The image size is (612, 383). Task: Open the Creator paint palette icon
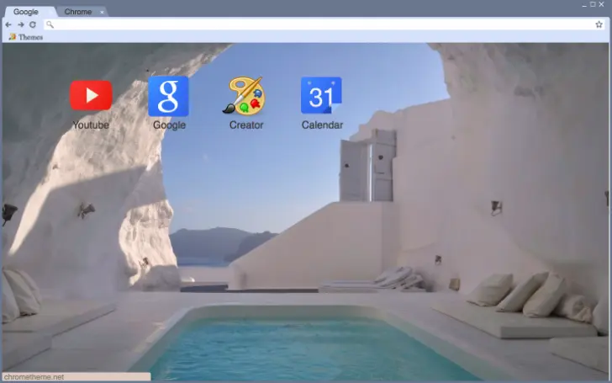point(245,96)
